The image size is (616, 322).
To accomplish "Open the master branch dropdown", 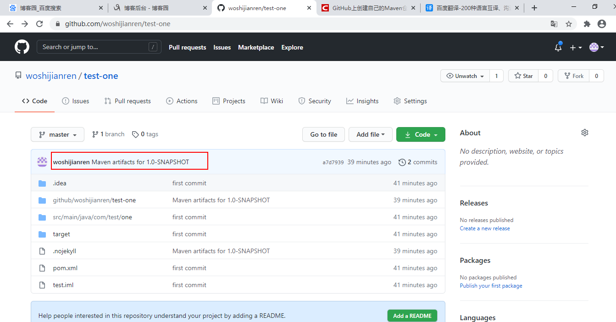I will 57,134.
